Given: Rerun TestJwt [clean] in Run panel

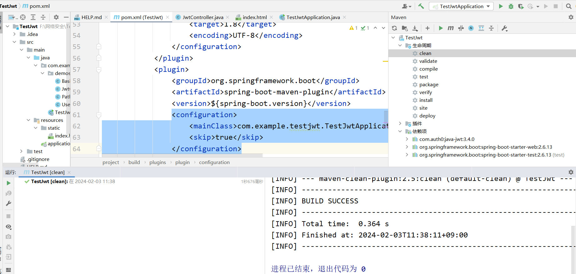Looking at the screenshot, I should pos(9,183).
